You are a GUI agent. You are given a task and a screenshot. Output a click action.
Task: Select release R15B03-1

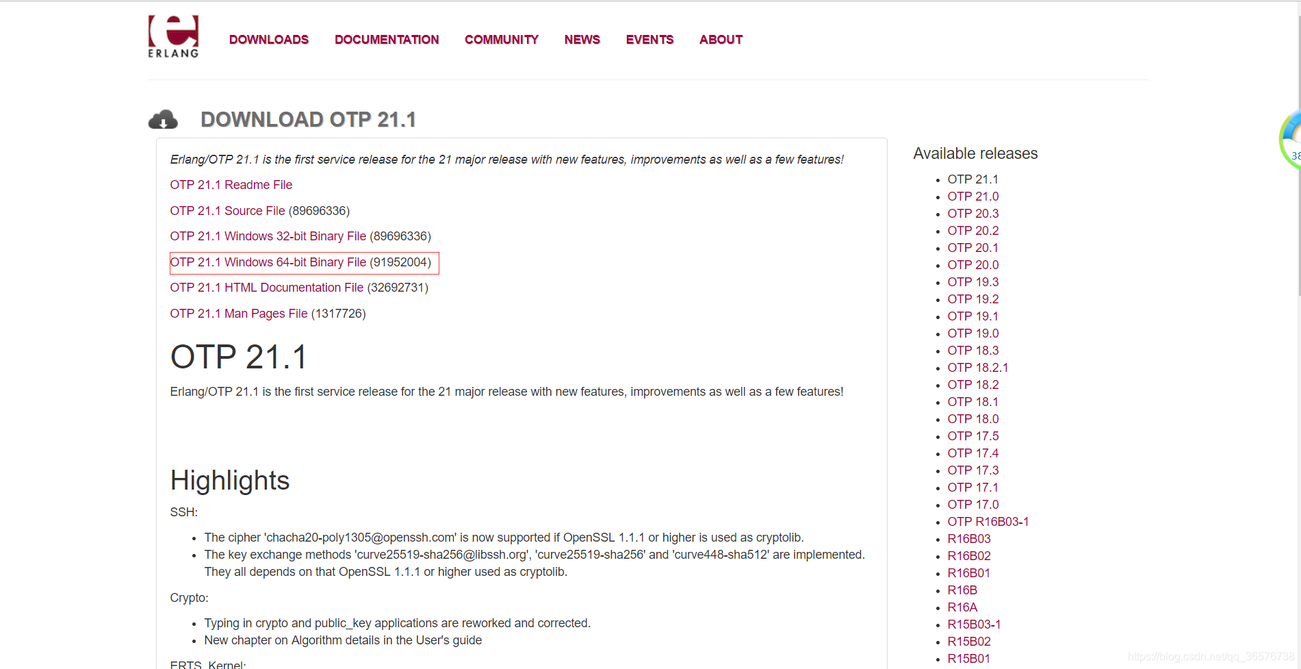[973, 624]
